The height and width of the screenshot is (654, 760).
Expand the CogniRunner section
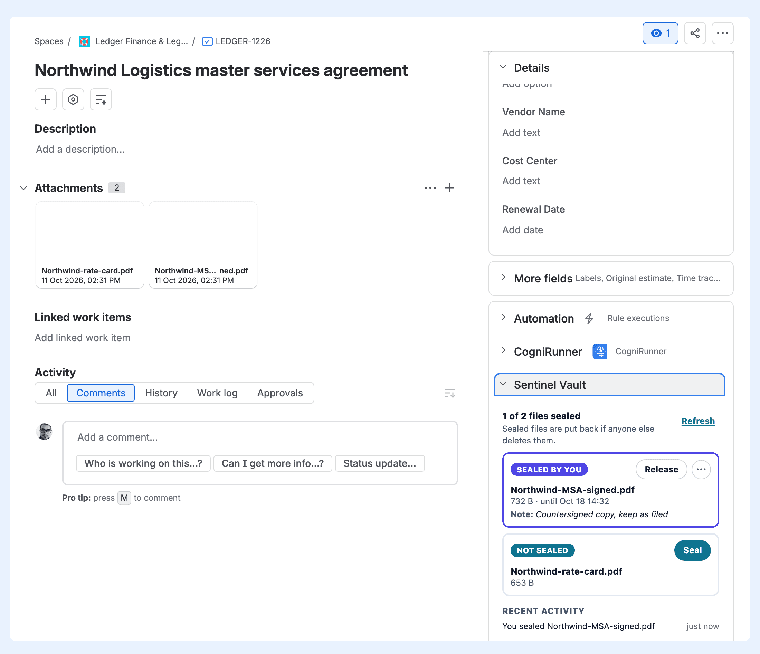[x=503, y=350]
